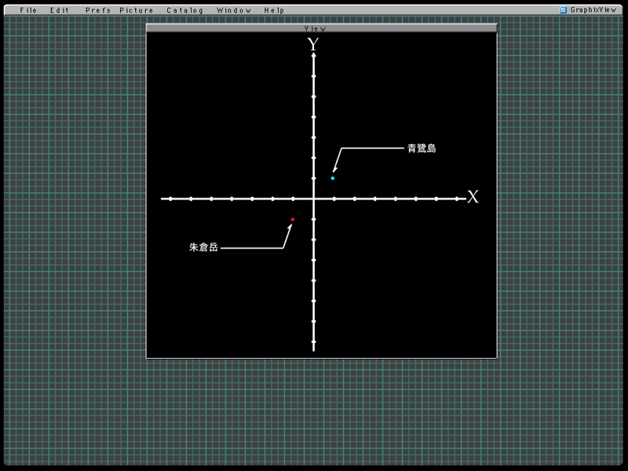Image resolution: width=628 pixels, height=471 pixels.
Task: Click the 青鷺島 label text
Action: (421, 148)
